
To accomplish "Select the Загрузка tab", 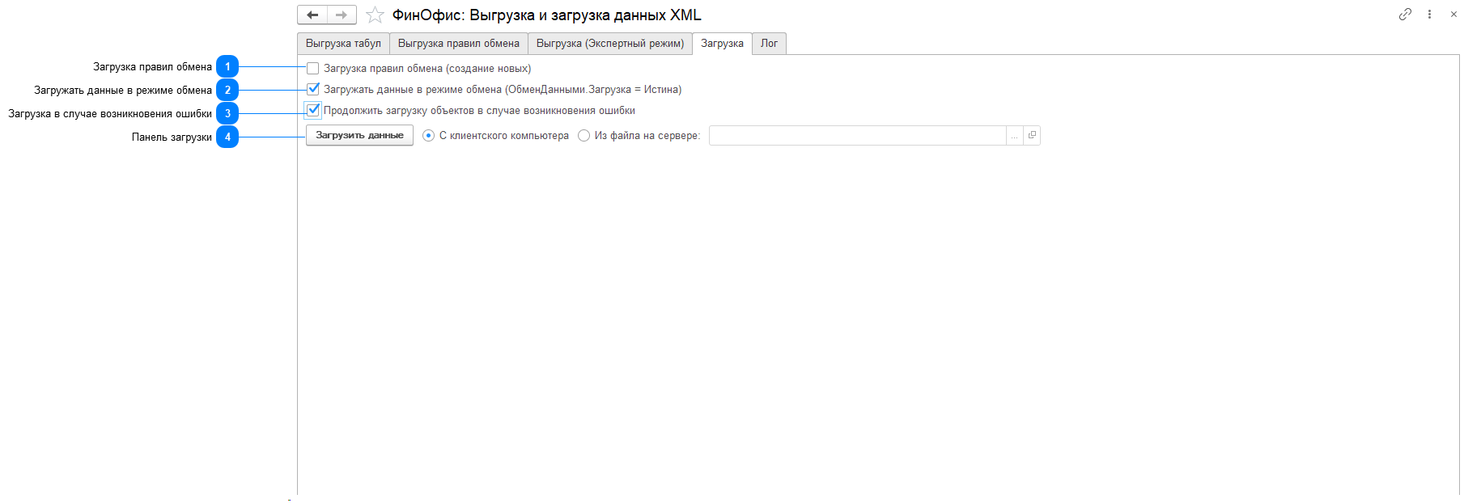I will coord(722,44).
